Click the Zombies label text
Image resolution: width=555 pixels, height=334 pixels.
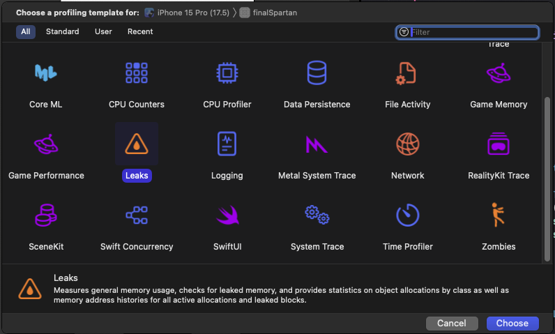(499, 247)
